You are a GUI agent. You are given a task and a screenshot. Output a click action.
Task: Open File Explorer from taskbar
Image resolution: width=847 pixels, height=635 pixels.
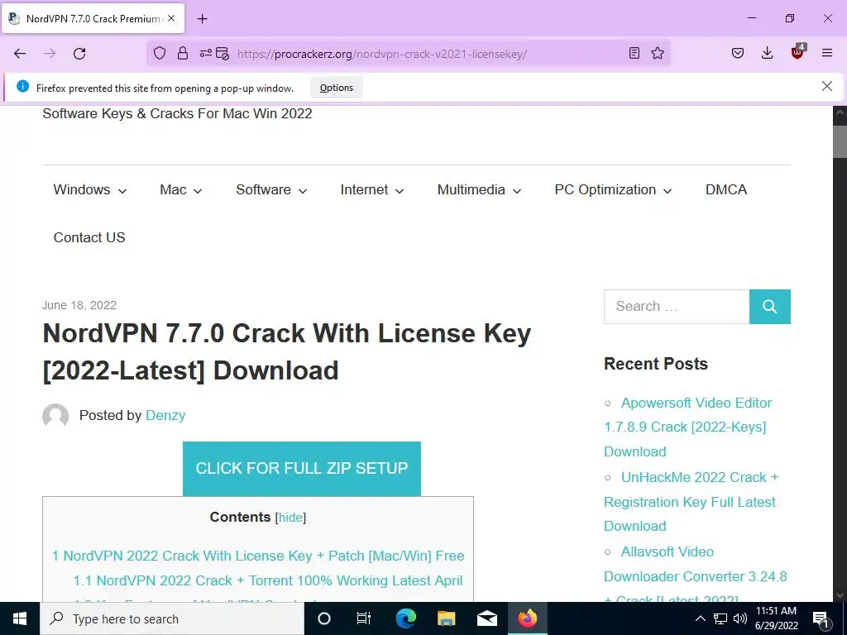click(446, 618)
